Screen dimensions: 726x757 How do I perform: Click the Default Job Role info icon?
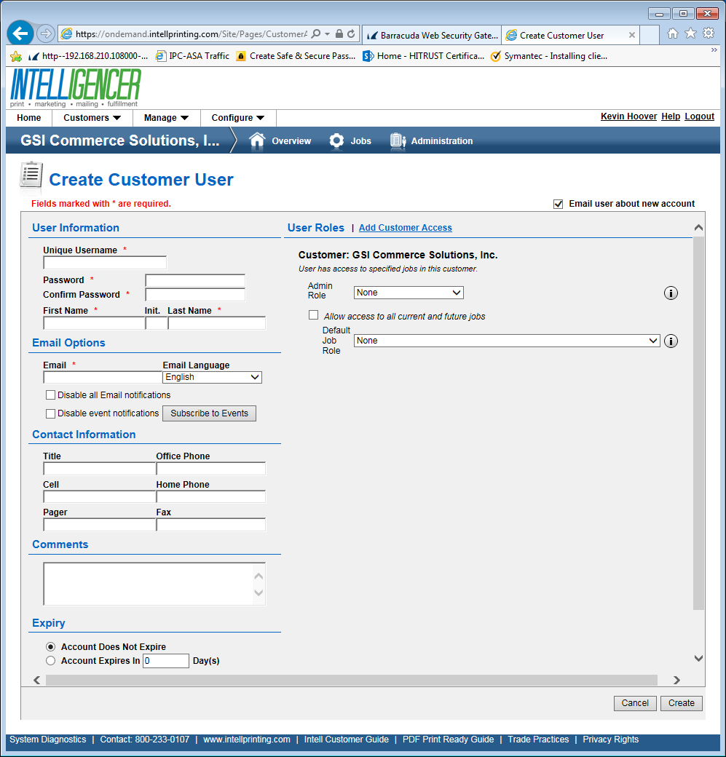pyautogui.click(x=671, y=341)
